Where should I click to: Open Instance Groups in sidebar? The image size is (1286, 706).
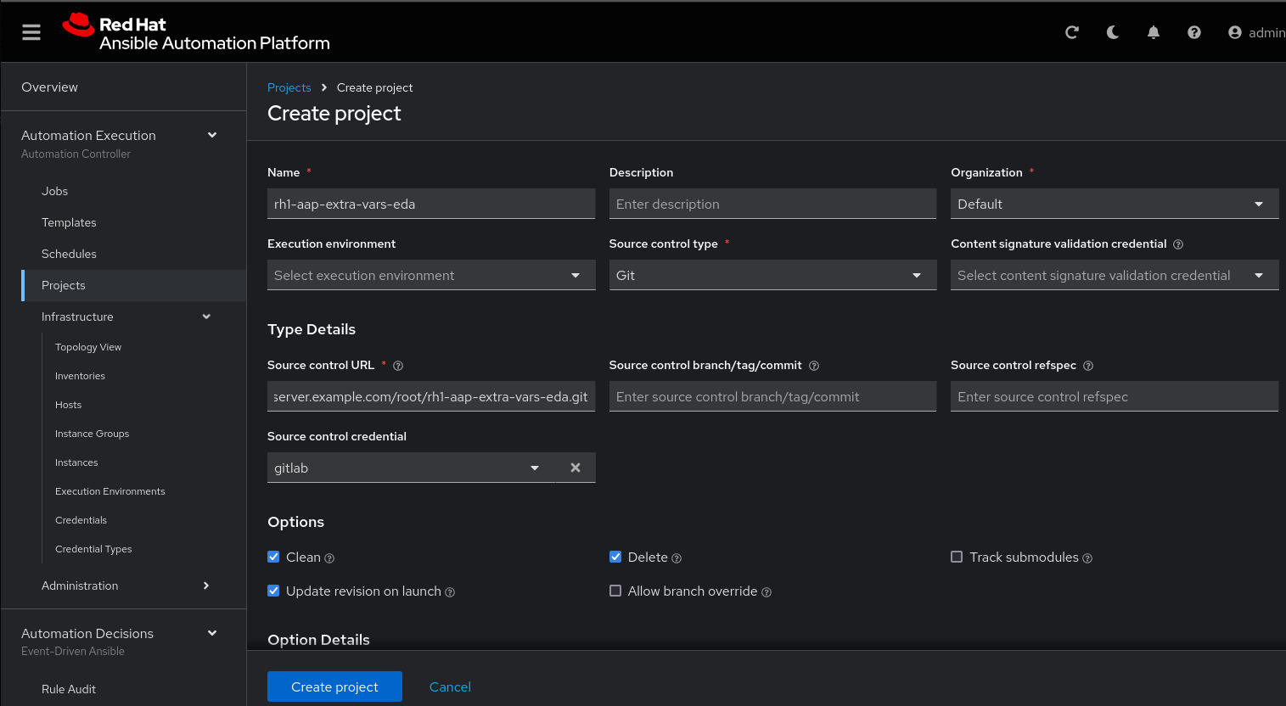92,434
